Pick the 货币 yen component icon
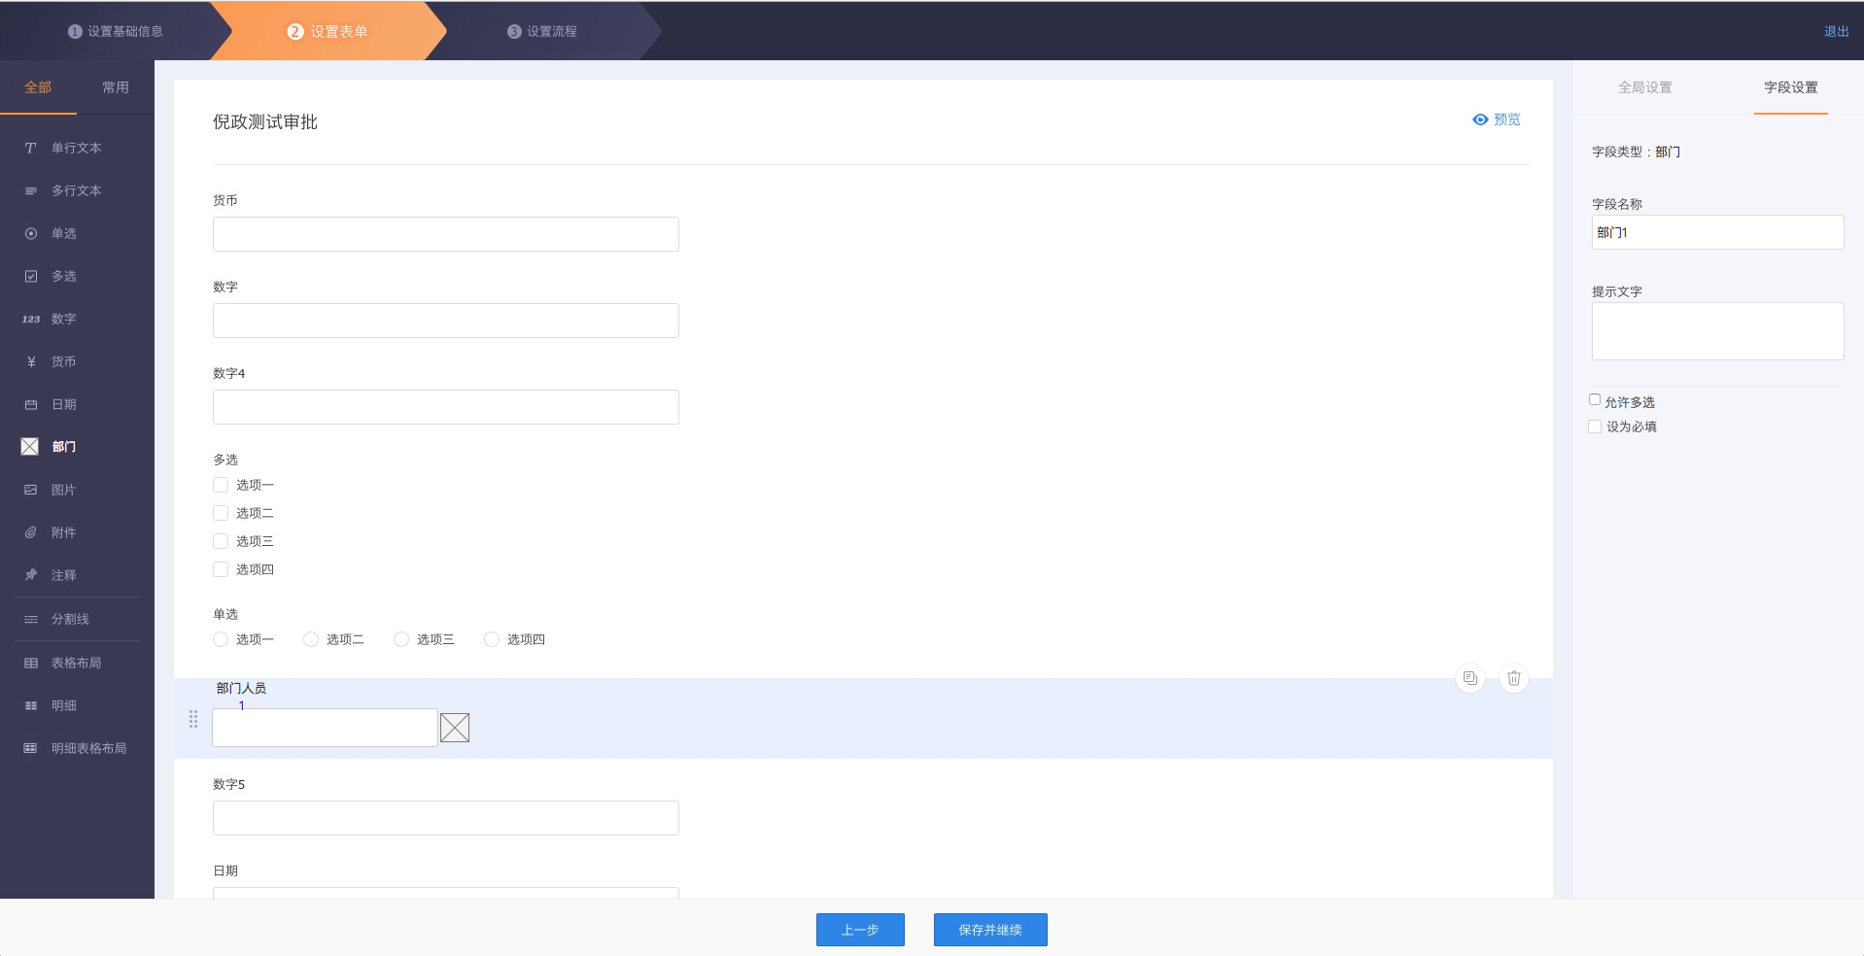 point(31,361)
